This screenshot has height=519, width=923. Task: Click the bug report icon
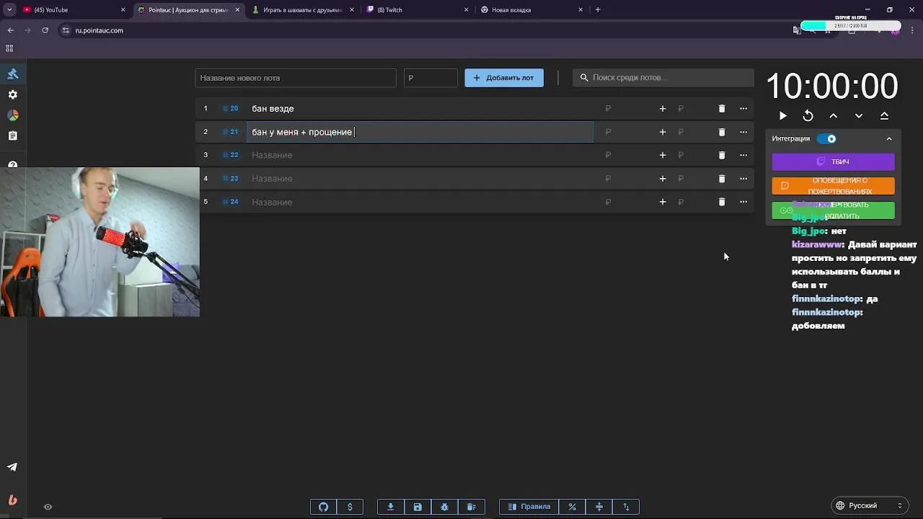click(x=444, y=507)
